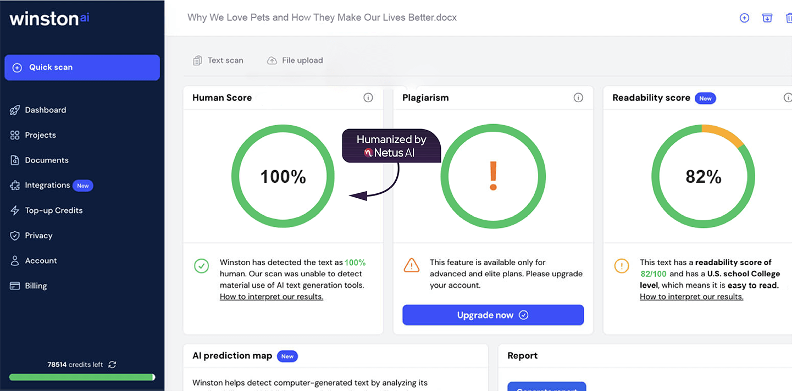
Task: Open Human Score 'How to interpret our results' link
Action: click(272, 297)
